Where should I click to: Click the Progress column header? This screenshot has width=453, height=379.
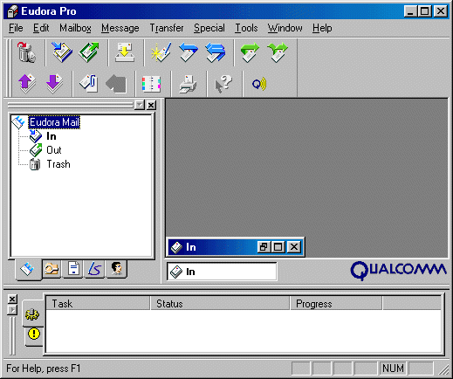pos(336,304)
